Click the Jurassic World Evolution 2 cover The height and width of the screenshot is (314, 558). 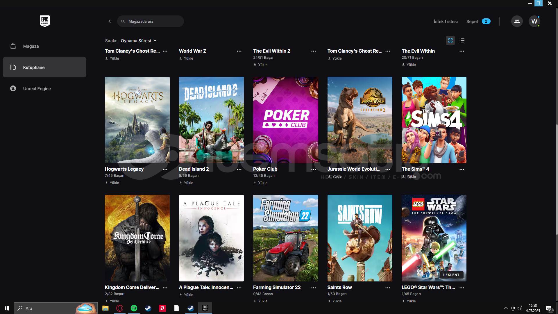click(360, 120)
